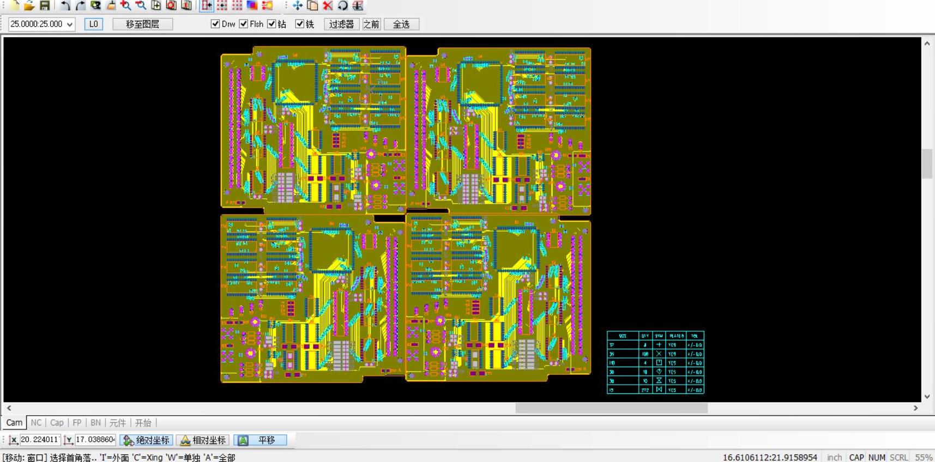Click the zoom-to-fit page icon
Image resolution: width=935 pixels, height=462 pixels.
coord(156,5)
